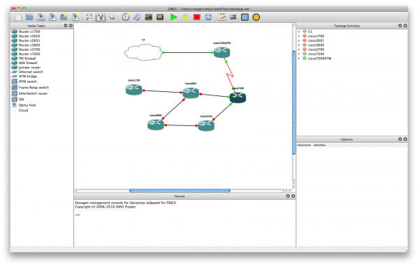
Task: Expand cisco3600 in Topology Summary
Action: point(299,45)
